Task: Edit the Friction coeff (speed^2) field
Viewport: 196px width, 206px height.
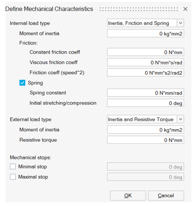Action: [146, 72]
